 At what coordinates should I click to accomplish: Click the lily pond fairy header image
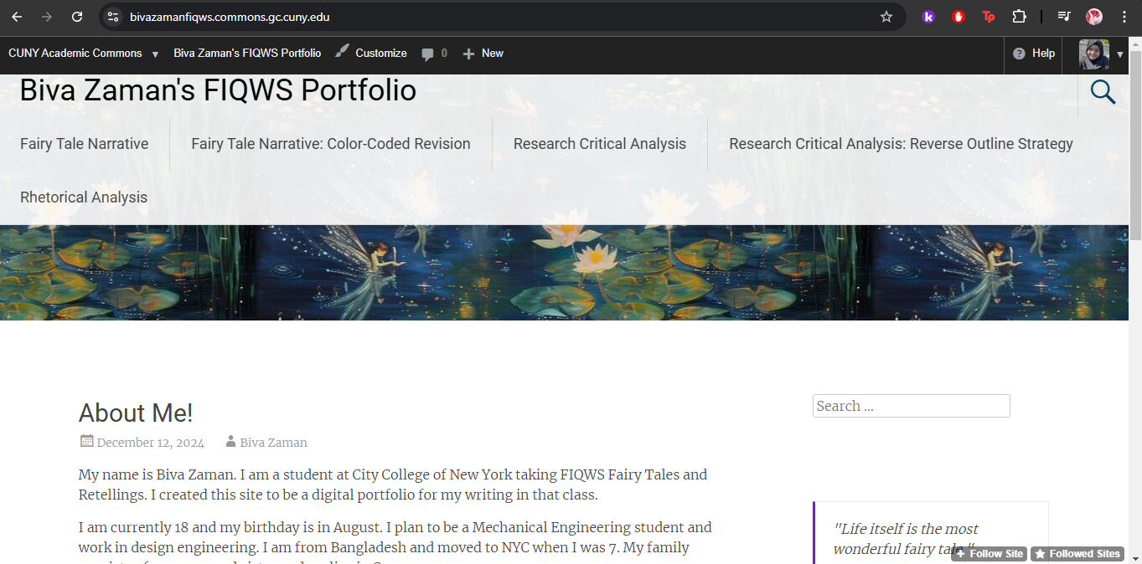tap(564, 273)
